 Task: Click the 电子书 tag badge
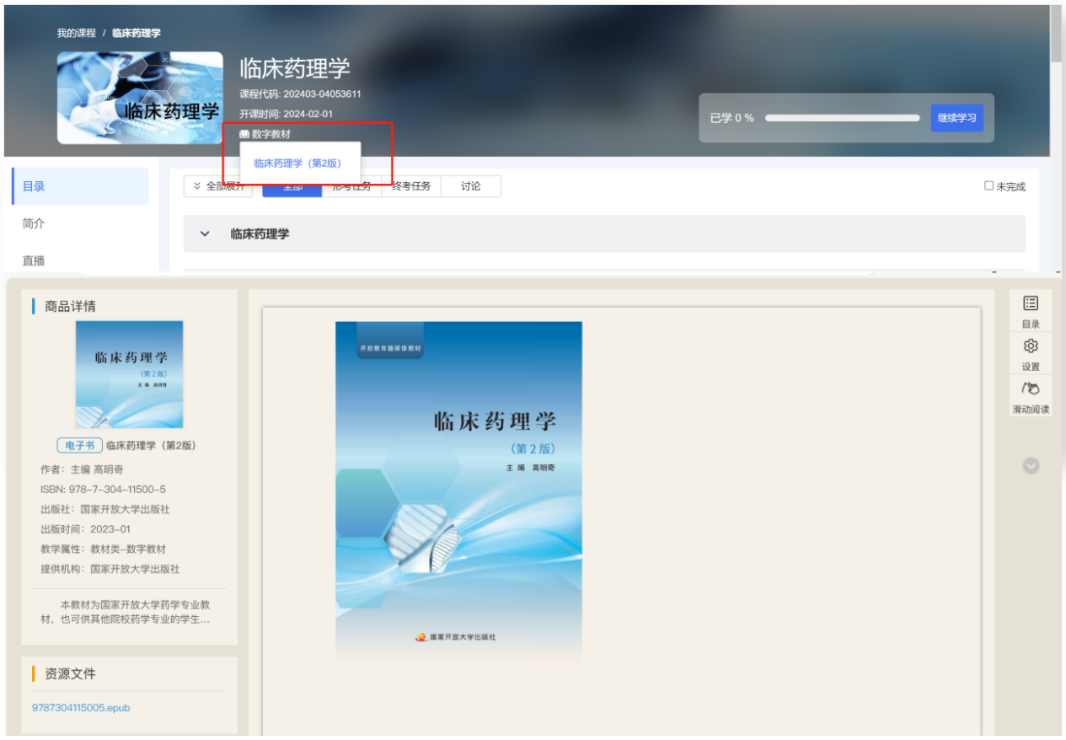coord(79,445)
